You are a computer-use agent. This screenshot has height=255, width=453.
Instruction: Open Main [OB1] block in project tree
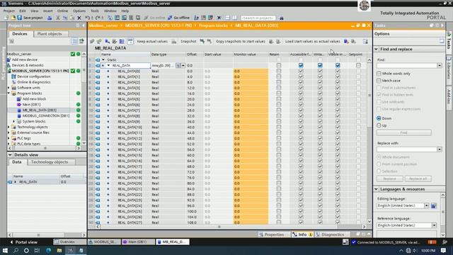(x=31, y=104)
